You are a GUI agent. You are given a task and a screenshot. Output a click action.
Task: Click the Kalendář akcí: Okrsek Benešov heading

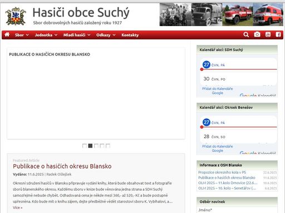pos(226,108)
